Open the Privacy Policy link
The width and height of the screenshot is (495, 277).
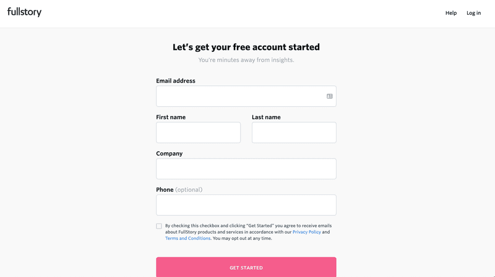pyautogui.click(x=307, y=232)
